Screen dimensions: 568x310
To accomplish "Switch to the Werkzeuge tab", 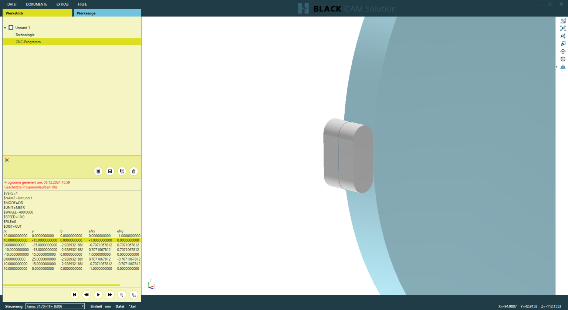I will pos(86,13).
